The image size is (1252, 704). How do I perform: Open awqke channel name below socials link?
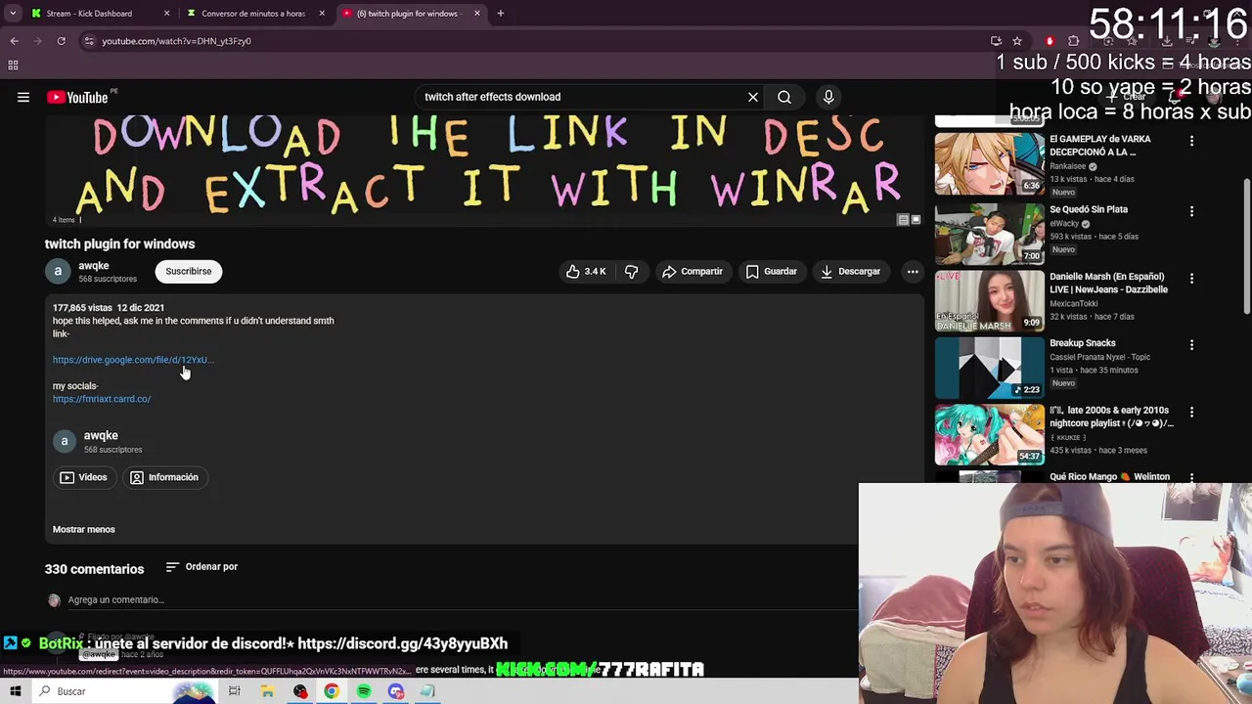(101, 435)
